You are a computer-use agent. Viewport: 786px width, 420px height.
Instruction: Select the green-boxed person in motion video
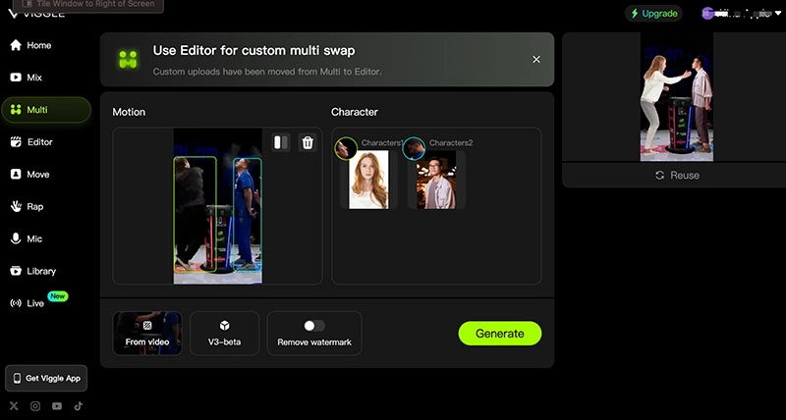point(196,214)
